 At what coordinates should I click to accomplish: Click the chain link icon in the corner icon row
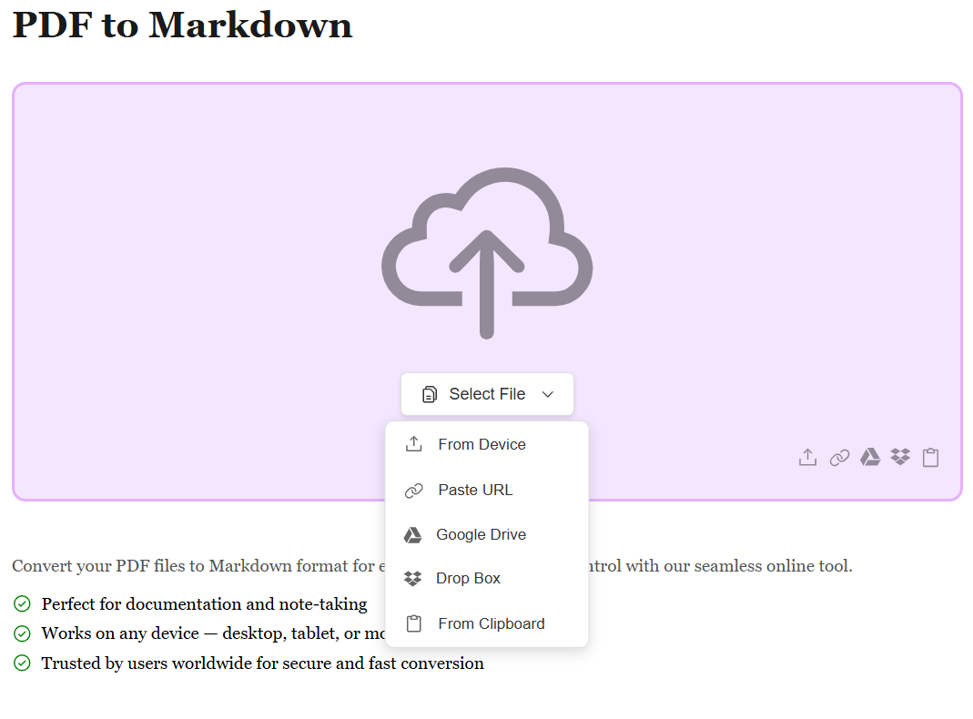[x=839, y=457]
